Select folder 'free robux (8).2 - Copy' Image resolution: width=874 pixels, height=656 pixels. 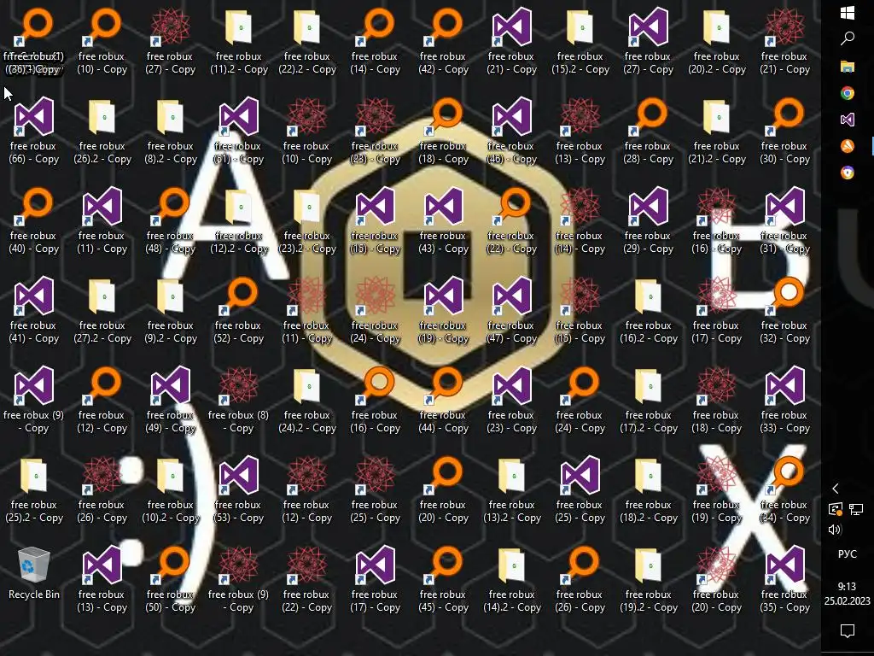[171, 131]
